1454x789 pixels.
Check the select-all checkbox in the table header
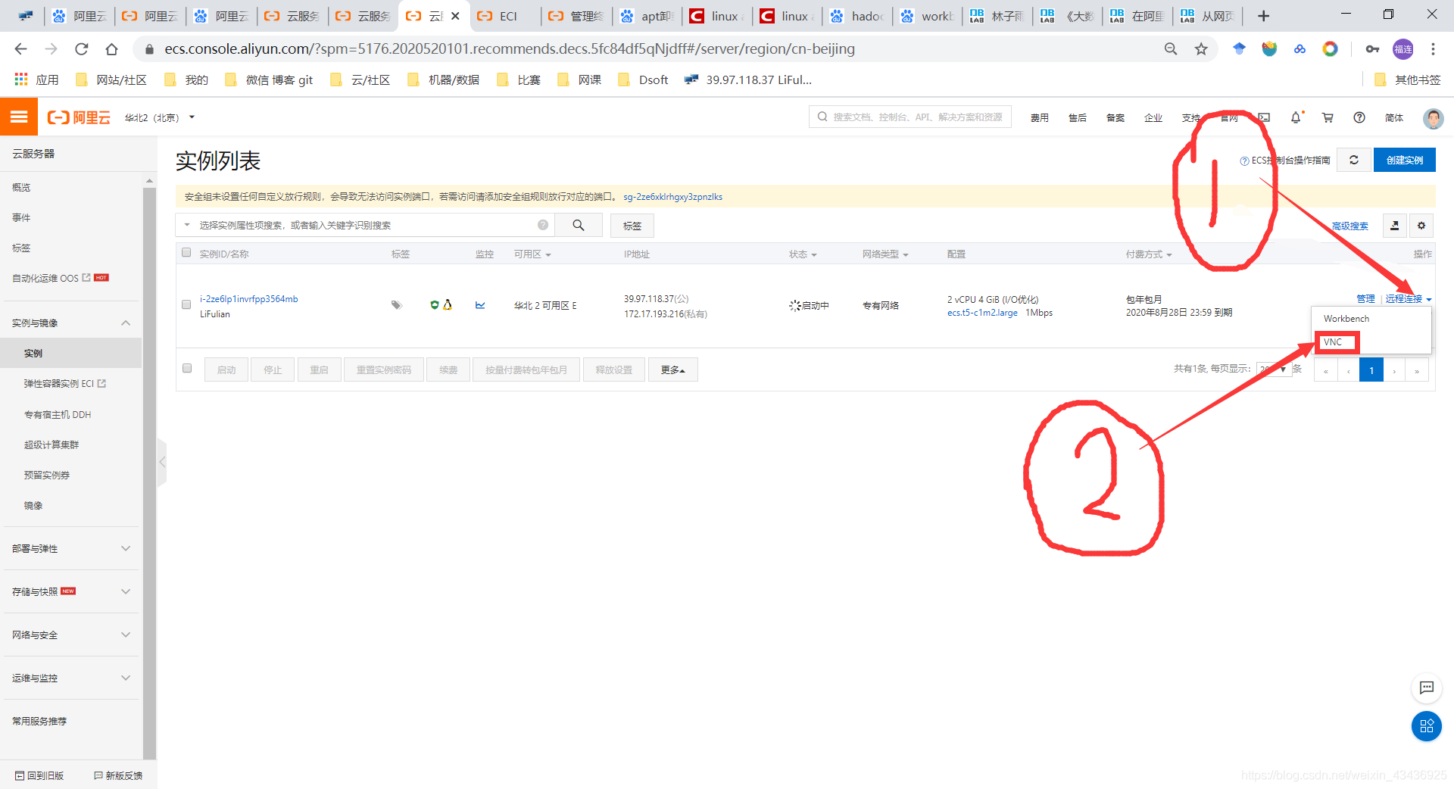point(186,252)
